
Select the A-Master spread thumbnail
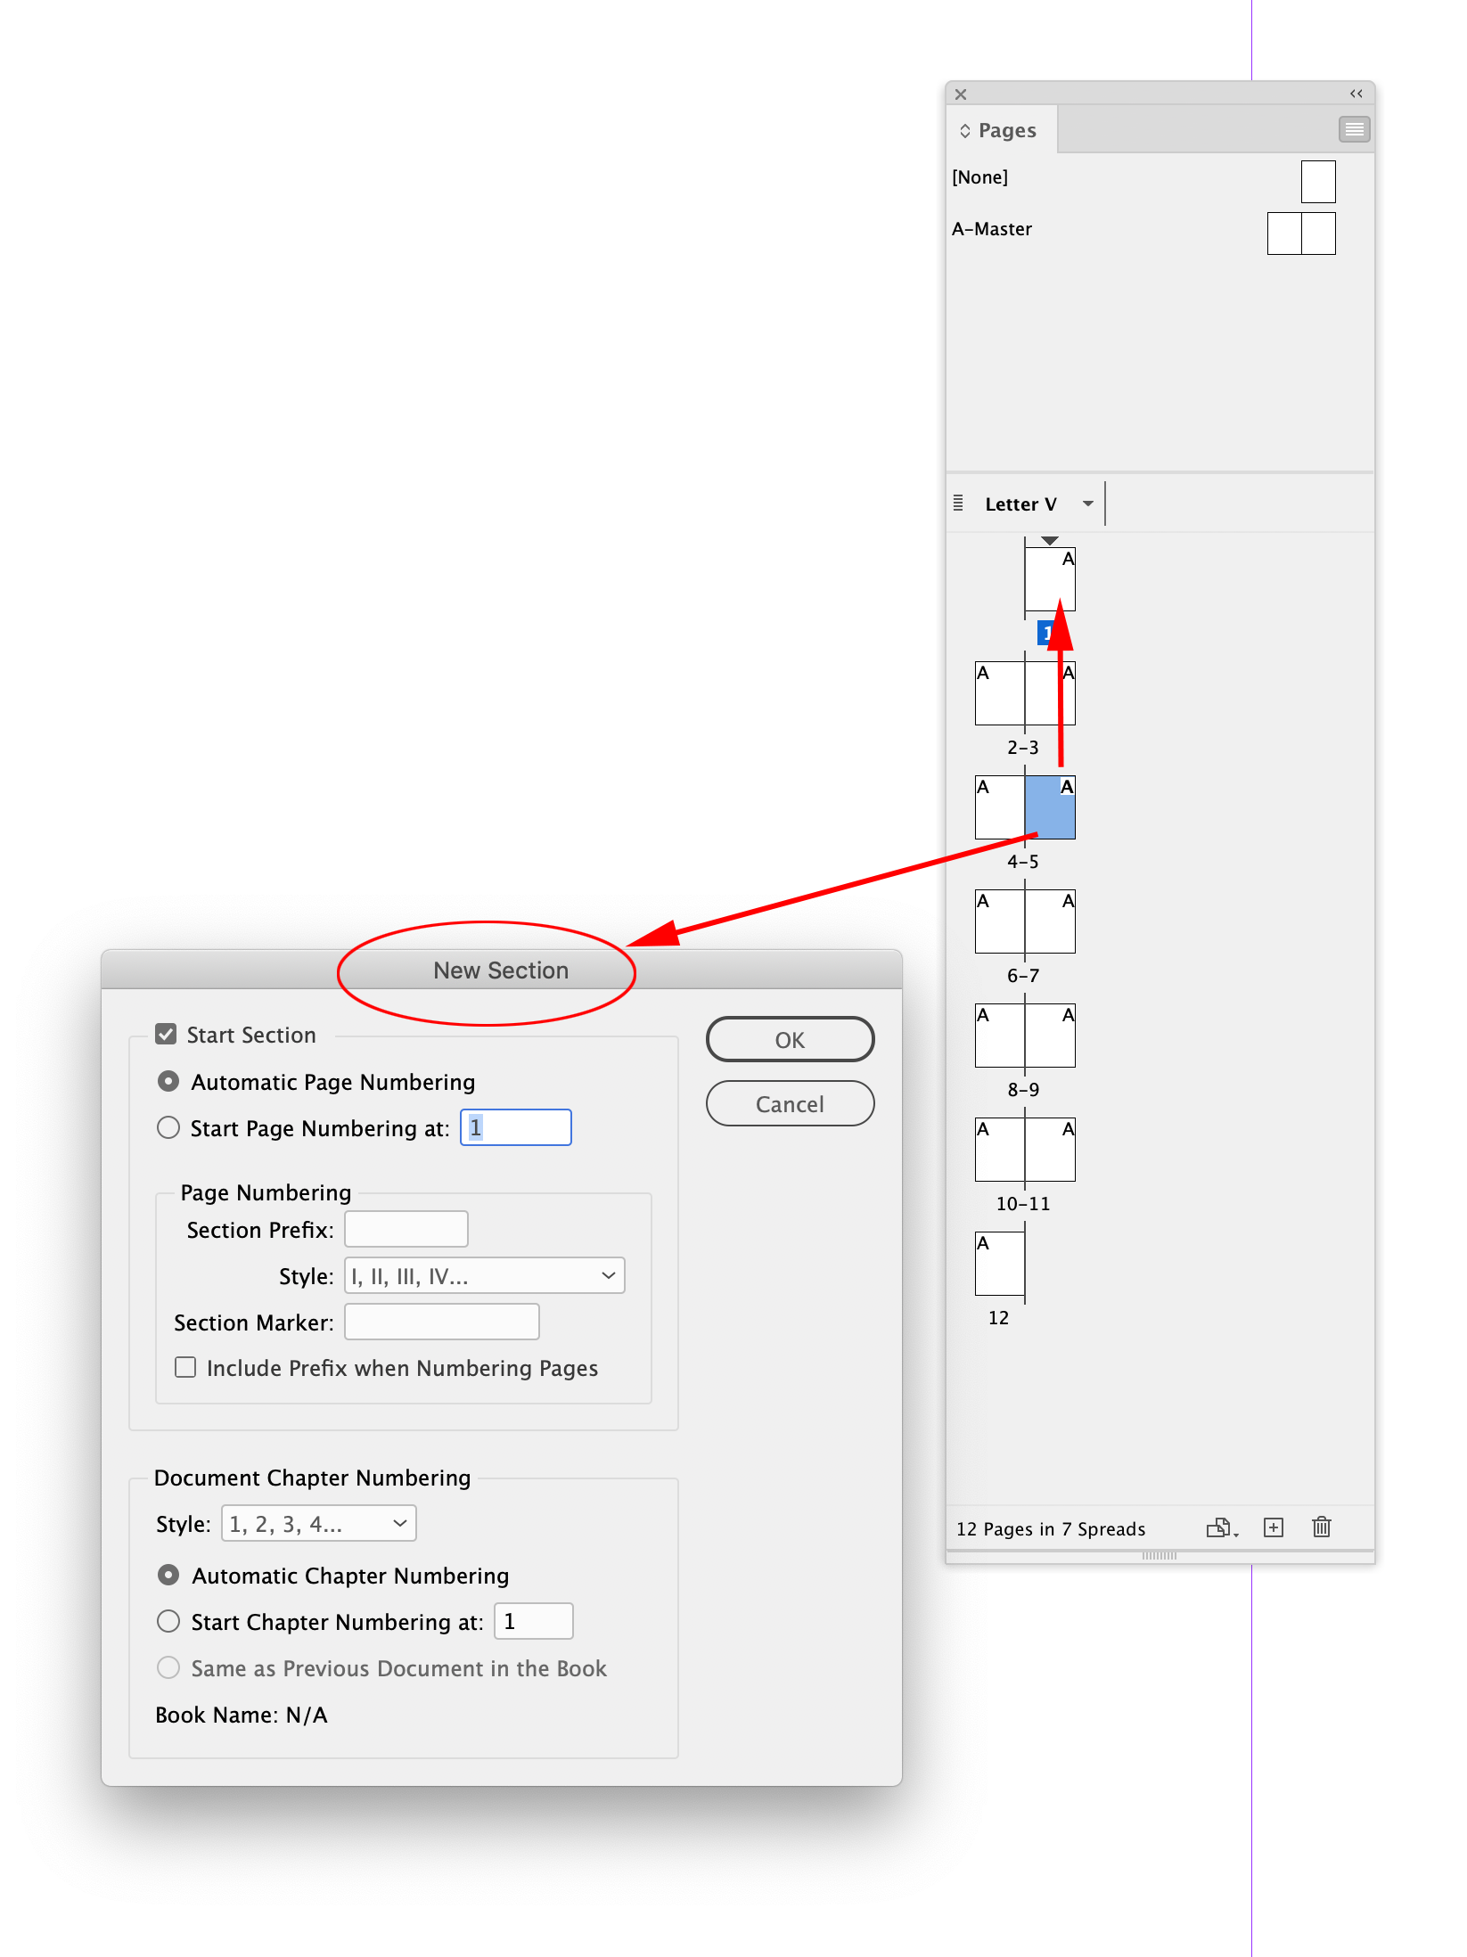[1300, 233]
